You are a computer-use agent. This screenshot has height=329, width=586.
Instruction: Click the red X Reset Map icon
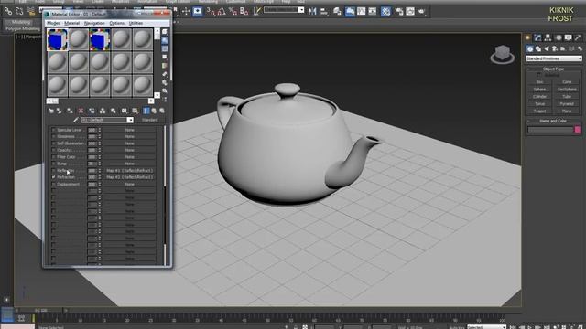pyautogui.click(x=81, y=111)
